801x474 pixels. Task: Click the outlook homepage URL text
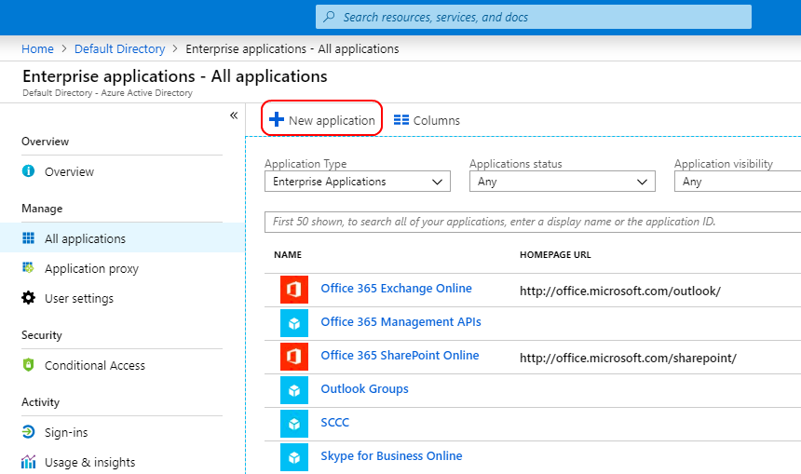coord(620,291)
